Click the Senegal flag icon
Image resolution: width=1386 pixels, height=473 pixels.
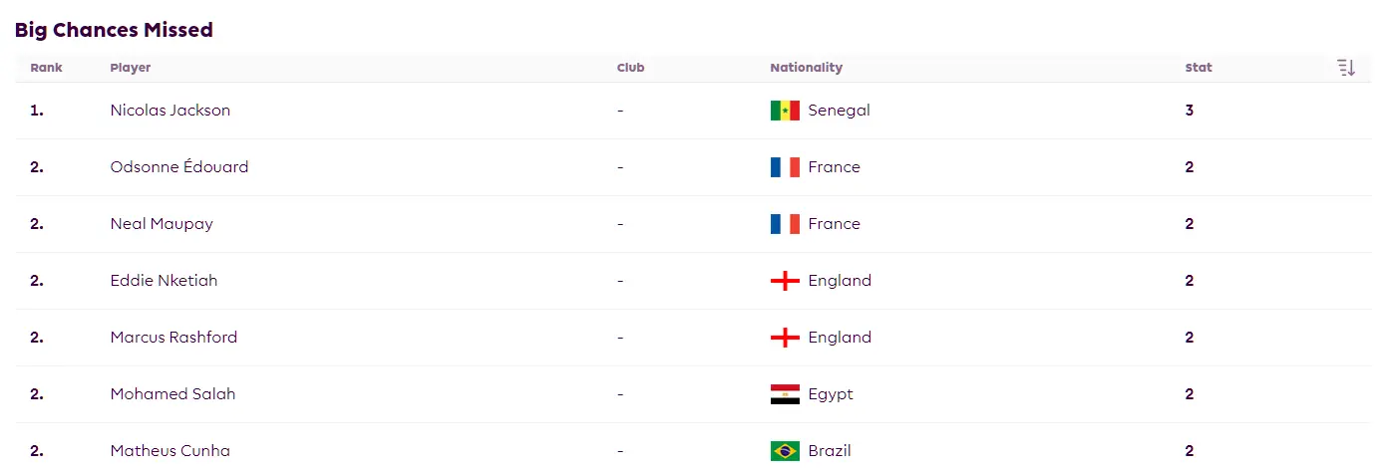(785, 111)
